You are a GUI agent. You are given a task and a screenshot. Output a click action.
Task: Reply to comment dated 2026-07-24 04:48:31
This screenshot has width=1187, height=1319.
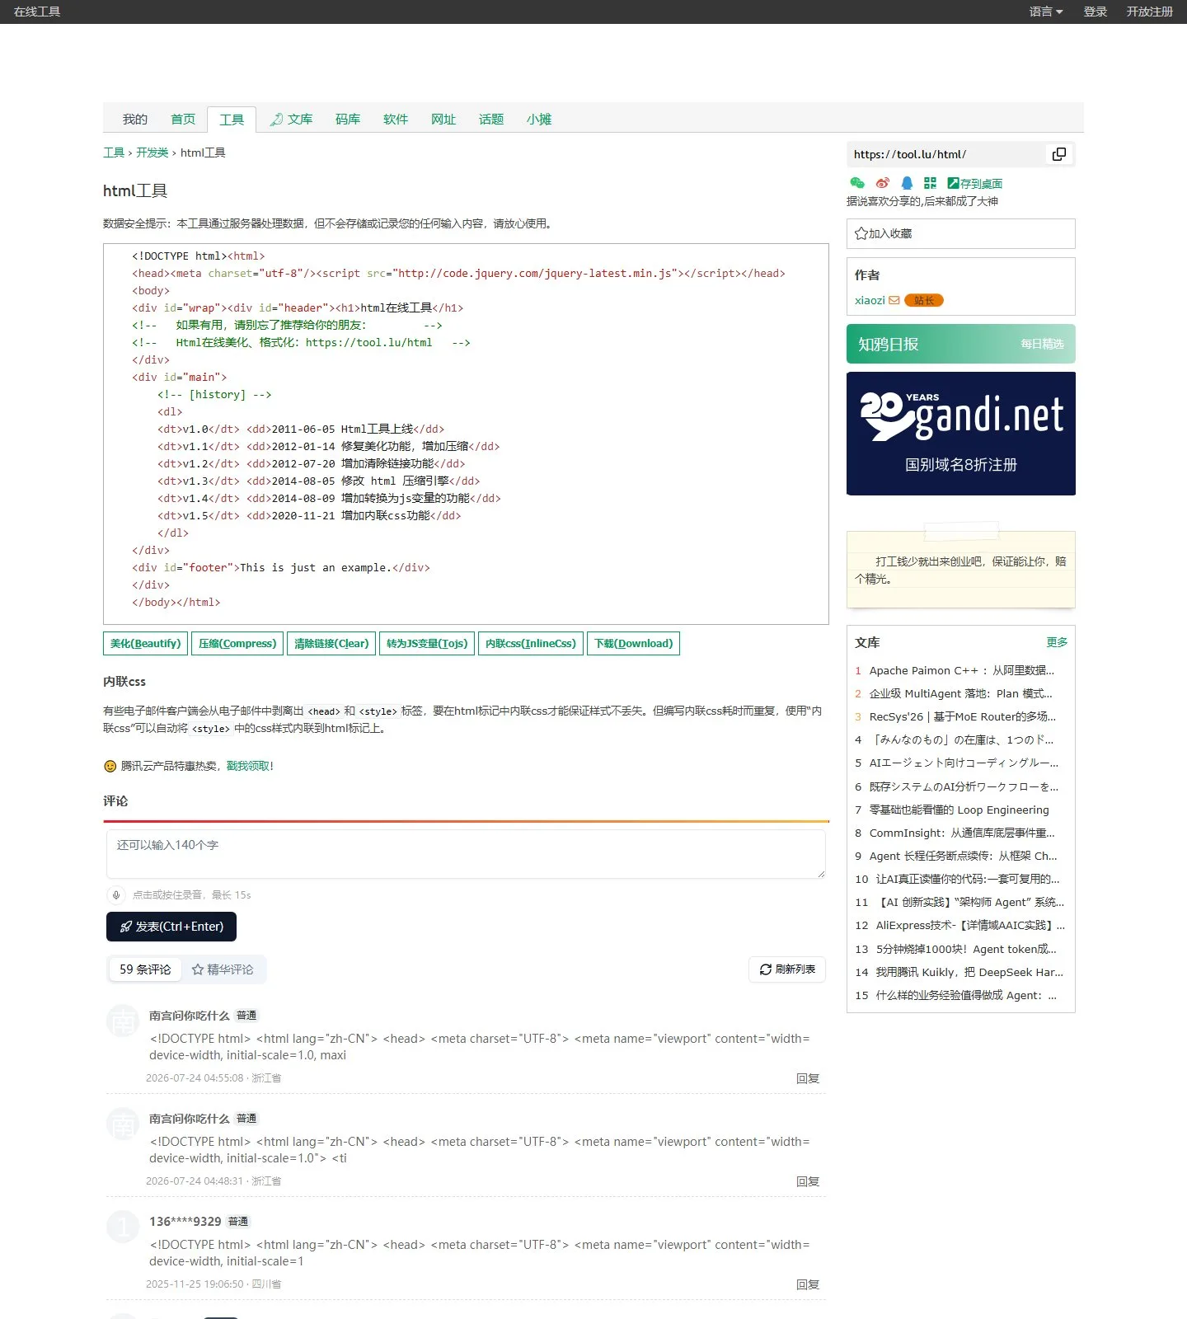[808, 1181]
